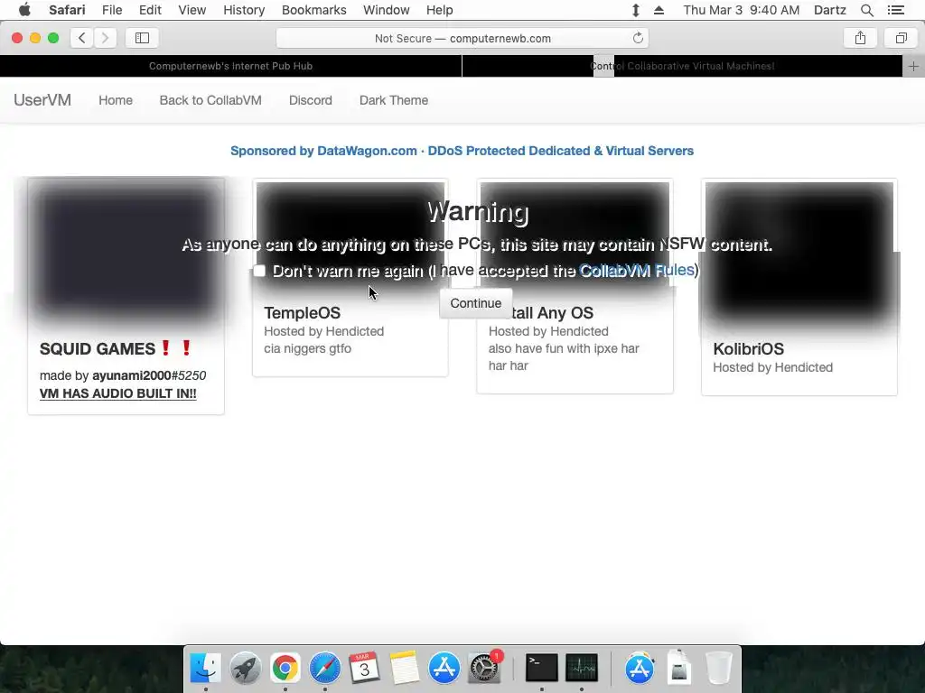The height and width of the screenshot is (693, 925).
Task: Open Finder from the Dock
Action: click(205, 668)
